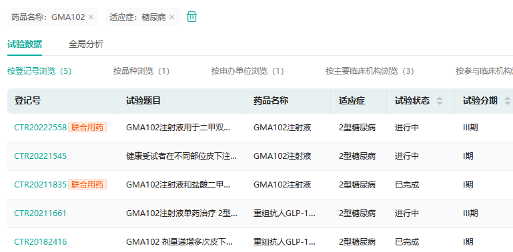513x252 pixels.
Task: Click GMA102注射液 in CTR20211835 row
Action: [x=282, y=185]
